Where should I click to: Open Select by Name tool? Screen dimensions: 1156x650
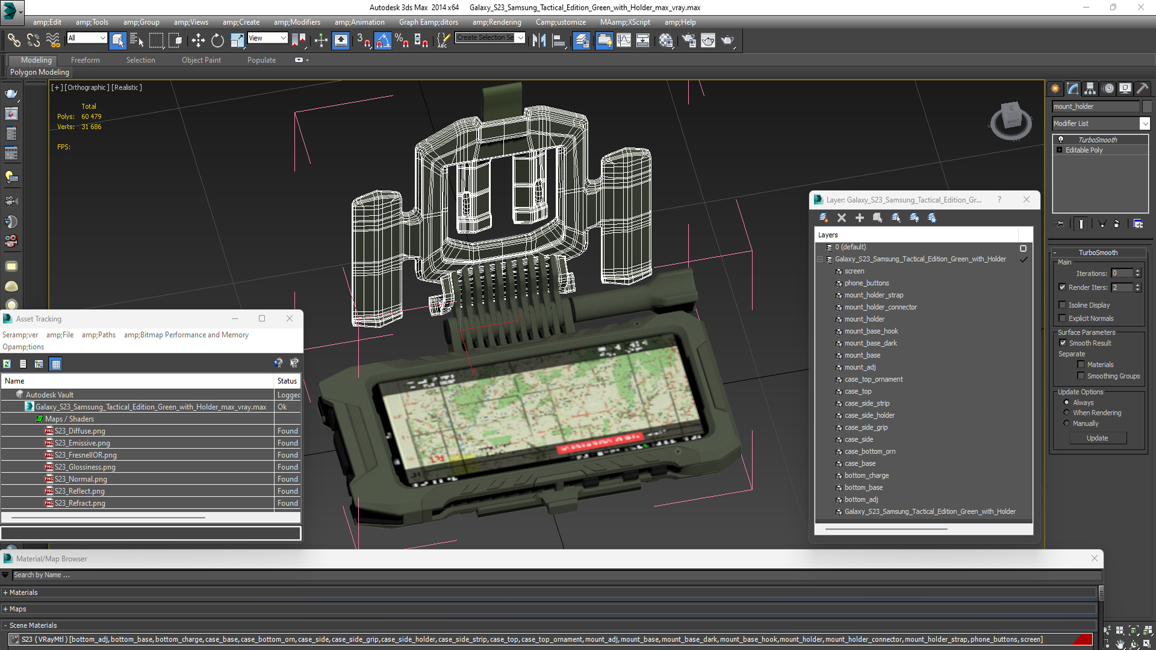tap(137, 40)
